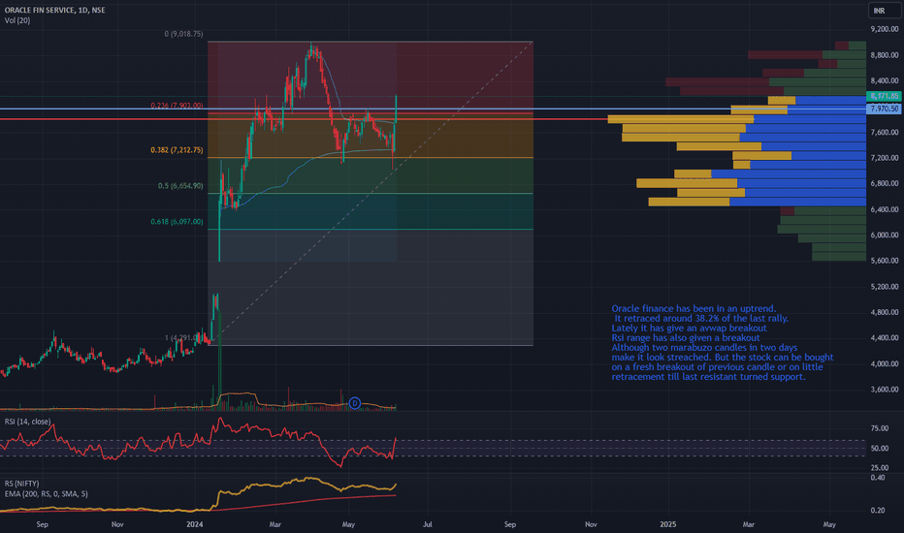Select the Oracle finance uptrend text note
The height and width of the screenshot is (533, 904).
click(723, 343)
